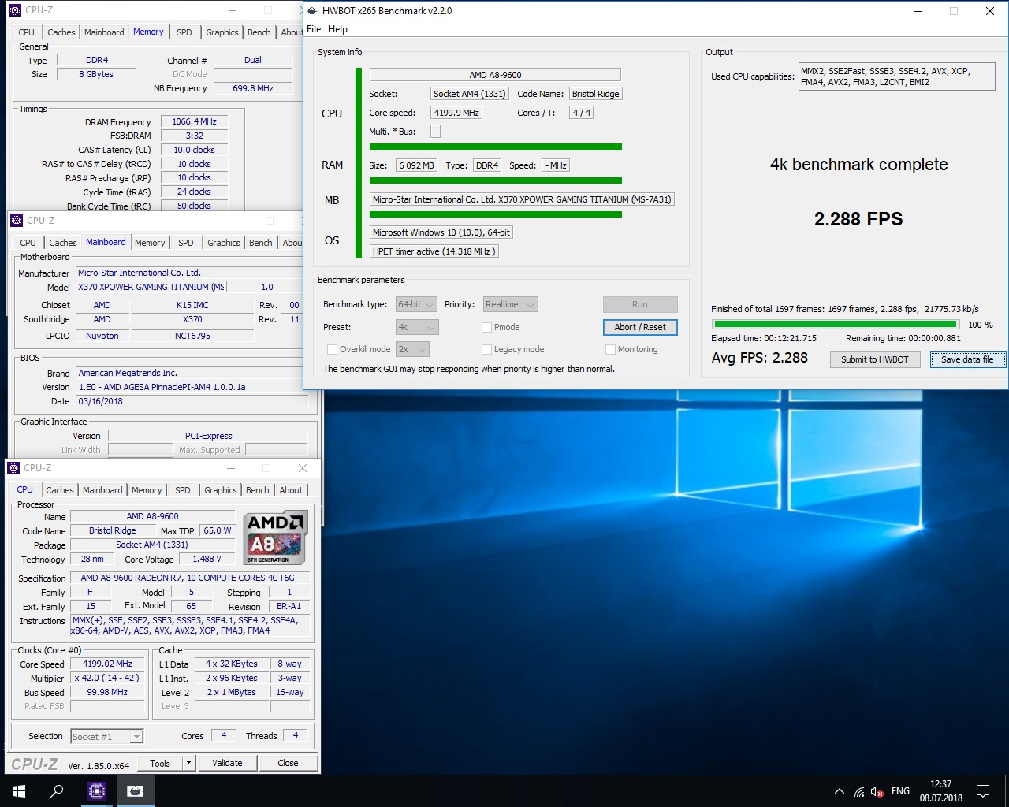Click the green bar under CPU info
The height and width of the screenshot is (807, 1009).
[x=496, y=147]
